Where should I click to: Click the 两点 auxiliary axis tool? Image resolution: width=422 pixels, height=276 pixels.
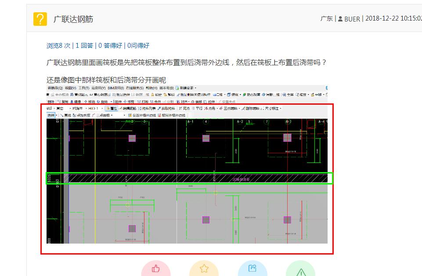[184, 109]
